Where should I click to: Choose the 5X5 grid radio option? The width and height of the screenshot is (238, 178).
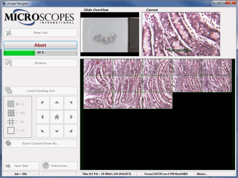17,113
